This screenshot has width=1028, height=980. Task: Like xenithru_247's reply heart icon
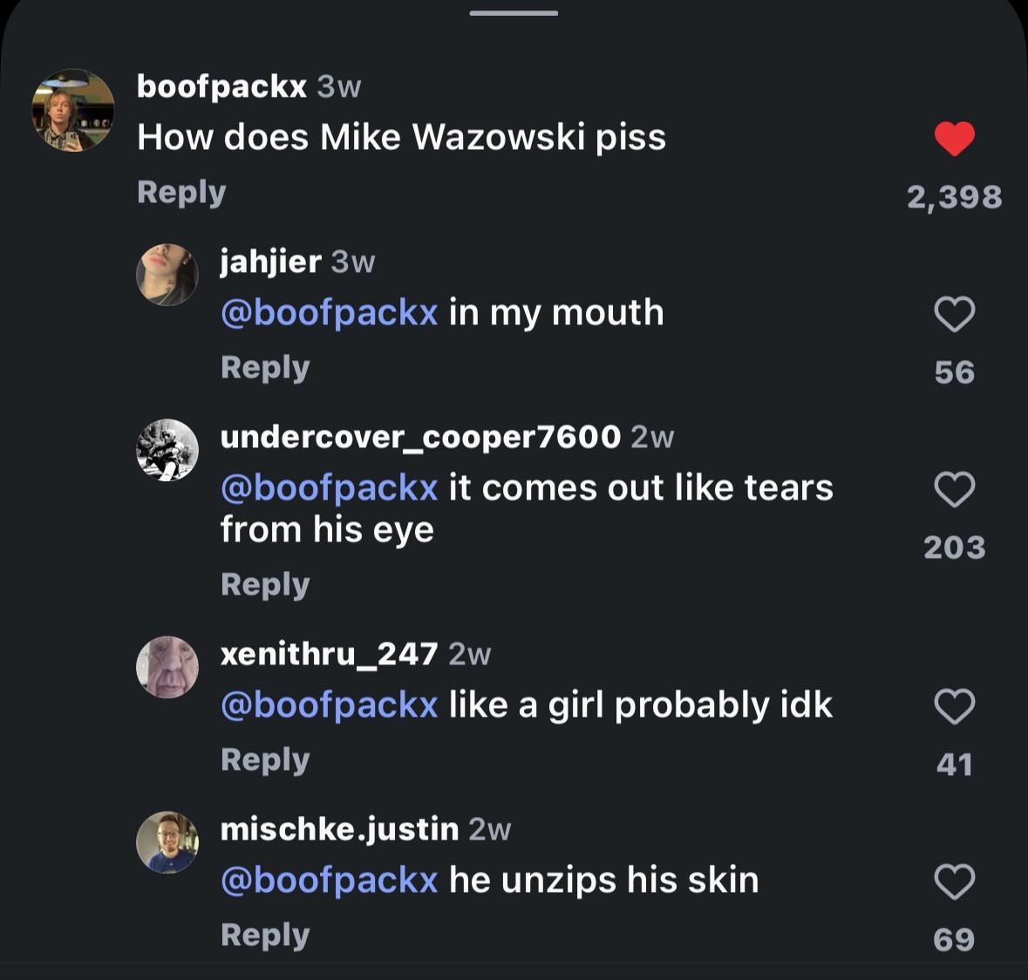[955, 706]
